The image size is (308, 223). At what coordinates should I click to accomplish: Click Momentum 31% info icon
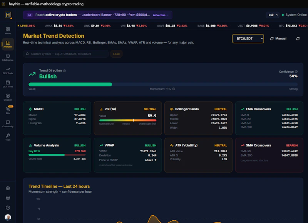click(174, 89)
